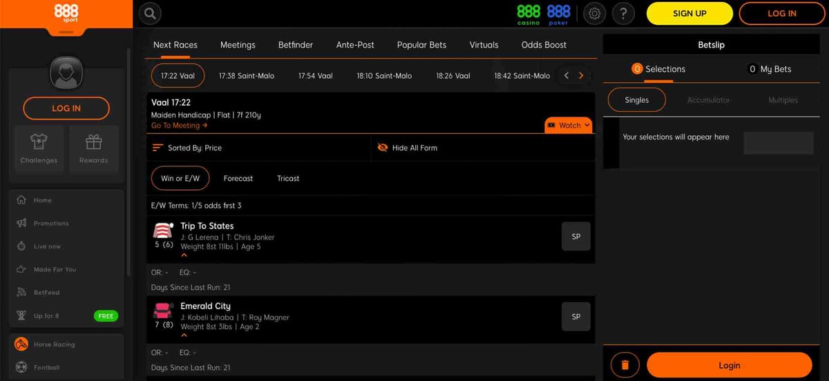Image resolution: width=829 pixels, height=381 pixels.
Task: Open settings gear icon
Action: point(595,13)
